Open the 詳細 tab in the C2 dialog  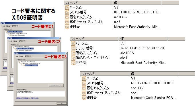coord(15,41)
